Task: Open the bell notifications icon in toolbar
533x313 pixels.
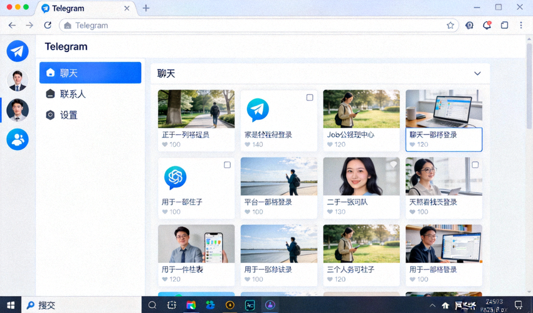Action: [x=487, y=25]
